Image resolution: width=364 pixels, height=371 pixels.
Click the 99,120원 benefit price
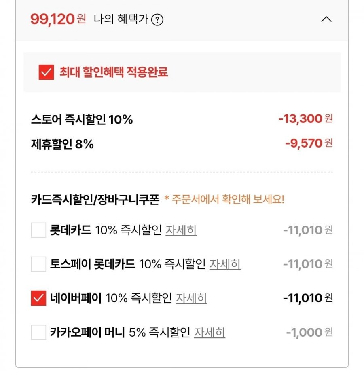tap(58, 19)
